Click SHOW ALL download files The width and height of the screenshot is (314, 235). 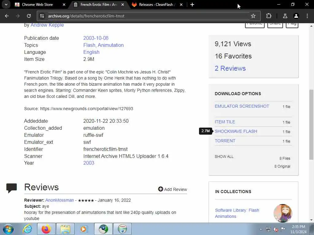pyautogui.click(x=224, y=157)
